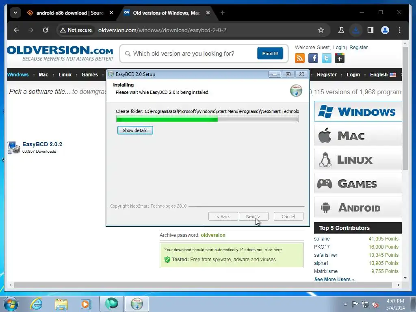Open the EasyBCD 2.0.2 link

pyautogui.click(x=42, y=144)
